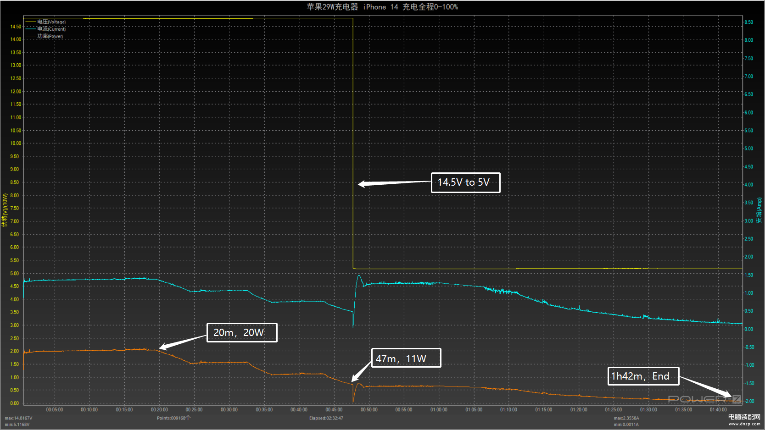The width and height of the screenshot is (765, 430).
Task: Click the 00:15:00 time axis label
Action: click(x=124, y=410)
